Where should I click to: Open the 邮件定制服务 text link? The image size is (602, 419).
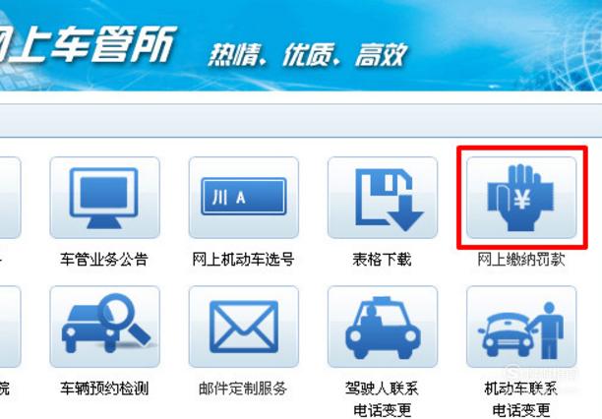[x=243, y=389]
